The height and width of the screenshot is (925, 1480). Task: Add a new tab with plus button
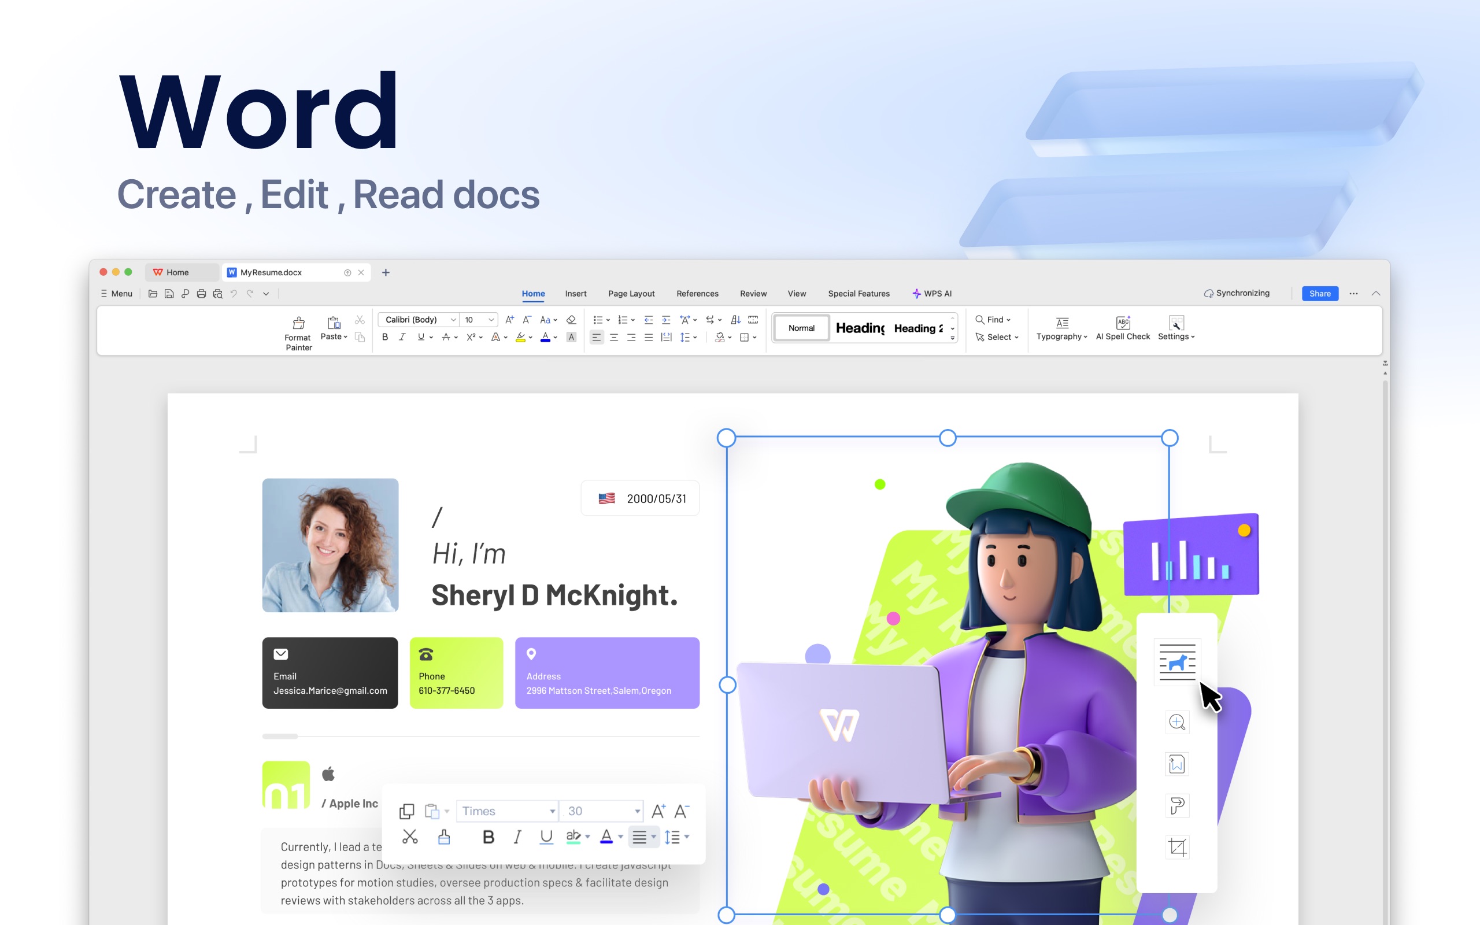coord(385,272)
